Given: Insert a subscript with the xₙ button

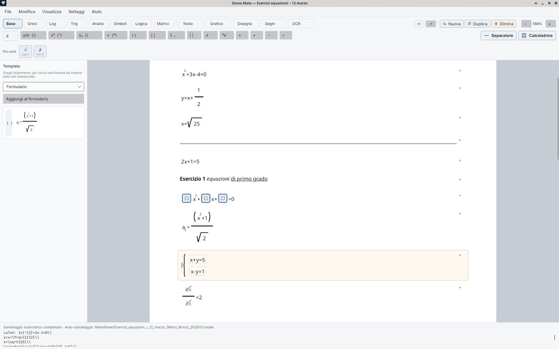Looking at the screenshot, I should [x=89, y=35].
